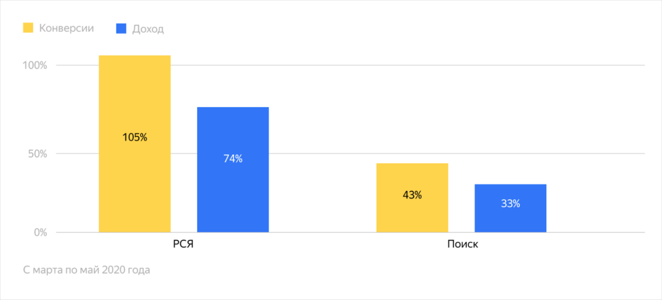
Task: Click the footnote 'С марта по май 2020 года'
Action: click(x=86, y=270)
